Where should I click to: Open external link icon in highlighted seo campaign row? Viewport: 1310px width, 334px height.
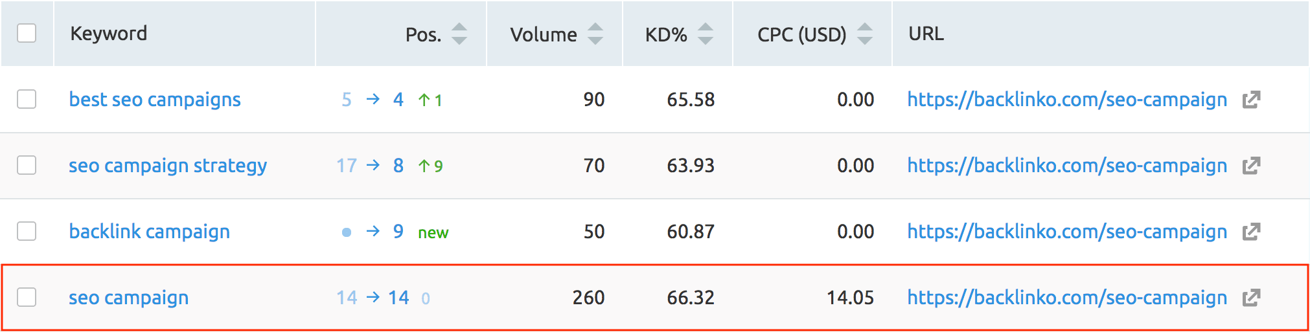pyautogui.click(x=1251, y=298)
